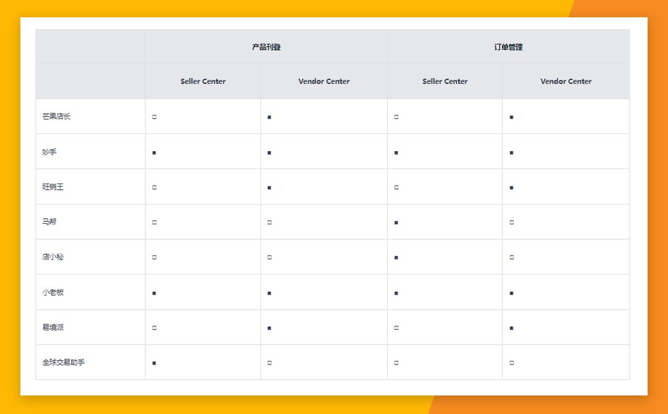Click the 易境派 row label

[53, 327]
